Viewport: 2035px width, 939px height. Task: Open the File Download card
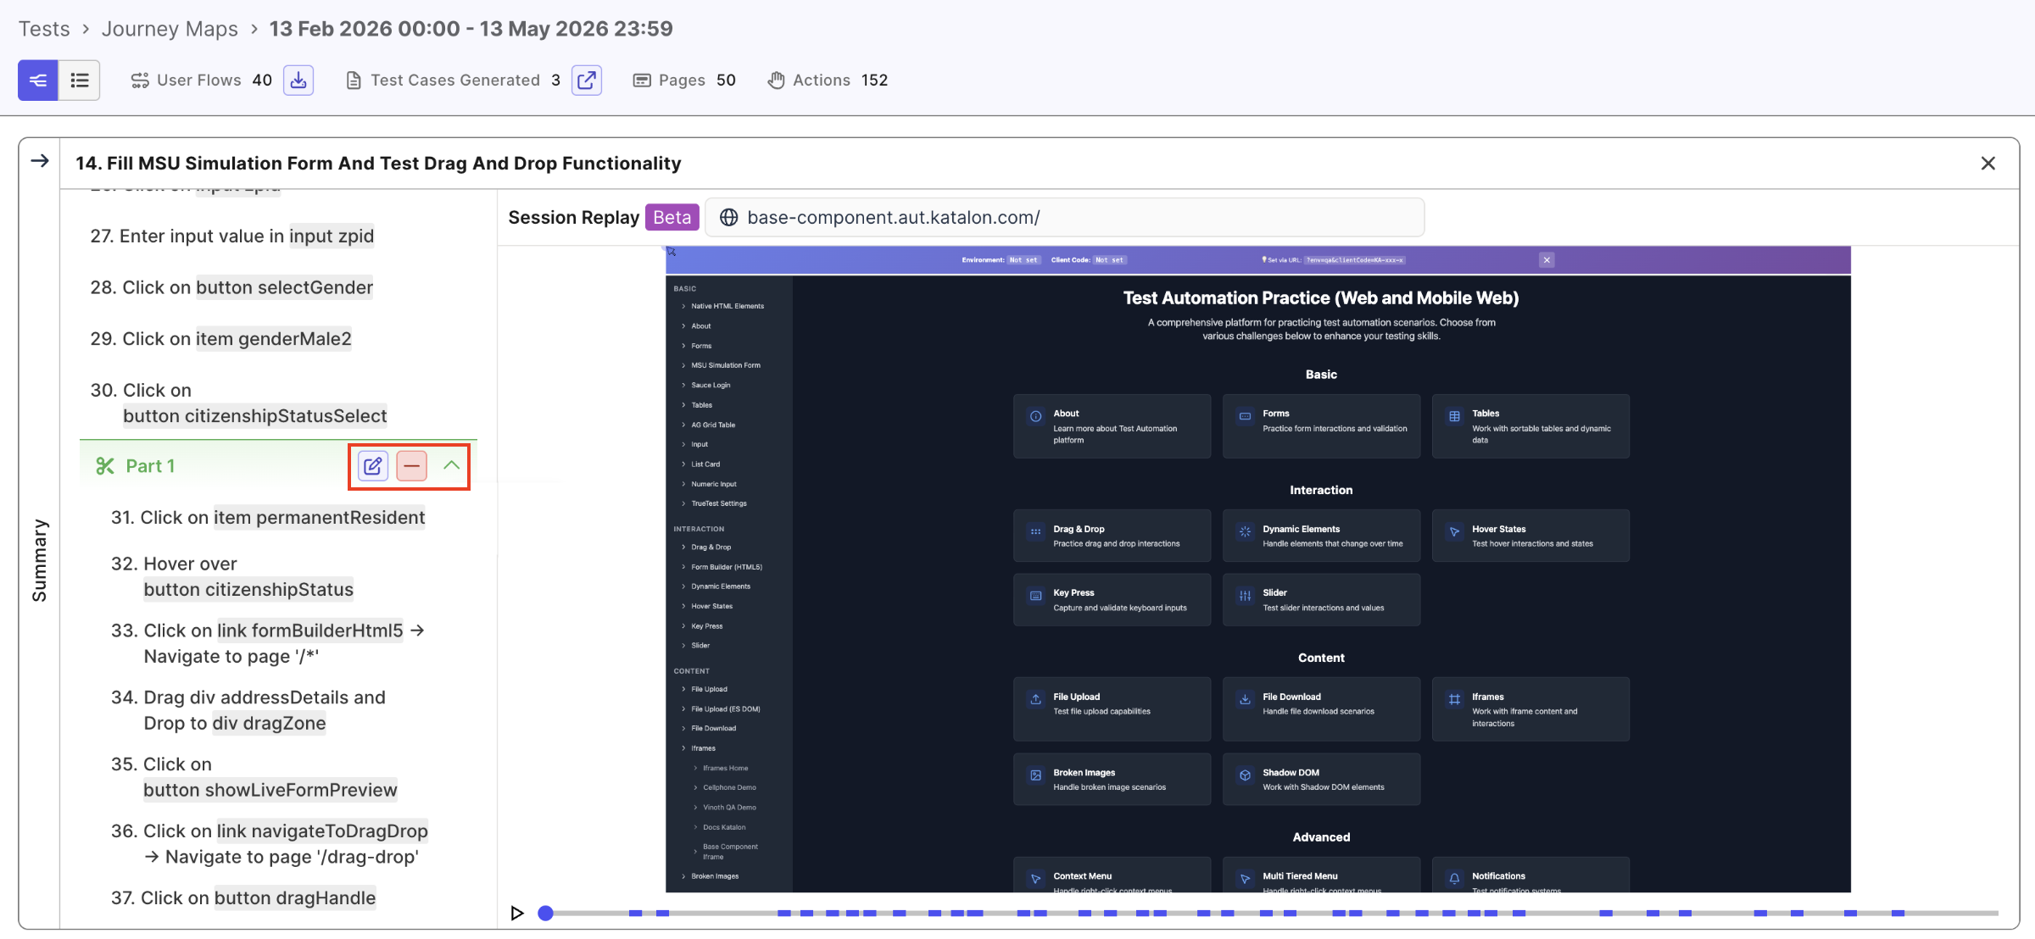(x=1321, y=709)
